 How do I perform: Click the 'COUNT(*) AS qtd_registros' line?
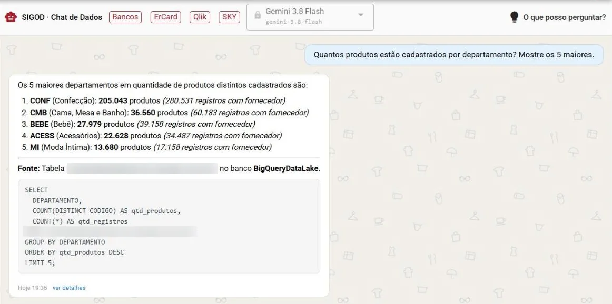point(80,222)
